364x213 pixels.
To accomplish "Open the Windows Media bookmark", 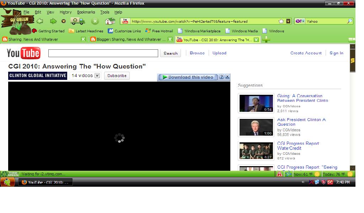I will [242, 31].
